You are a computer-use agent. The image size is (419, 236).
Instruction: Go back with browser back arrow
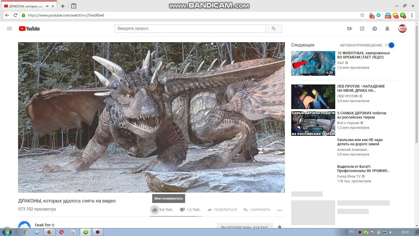point(7,15)
